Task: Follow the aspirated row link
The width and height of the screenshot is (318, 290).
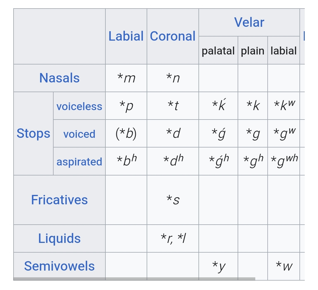Action: pyautogui.click(x=79, y=162)
